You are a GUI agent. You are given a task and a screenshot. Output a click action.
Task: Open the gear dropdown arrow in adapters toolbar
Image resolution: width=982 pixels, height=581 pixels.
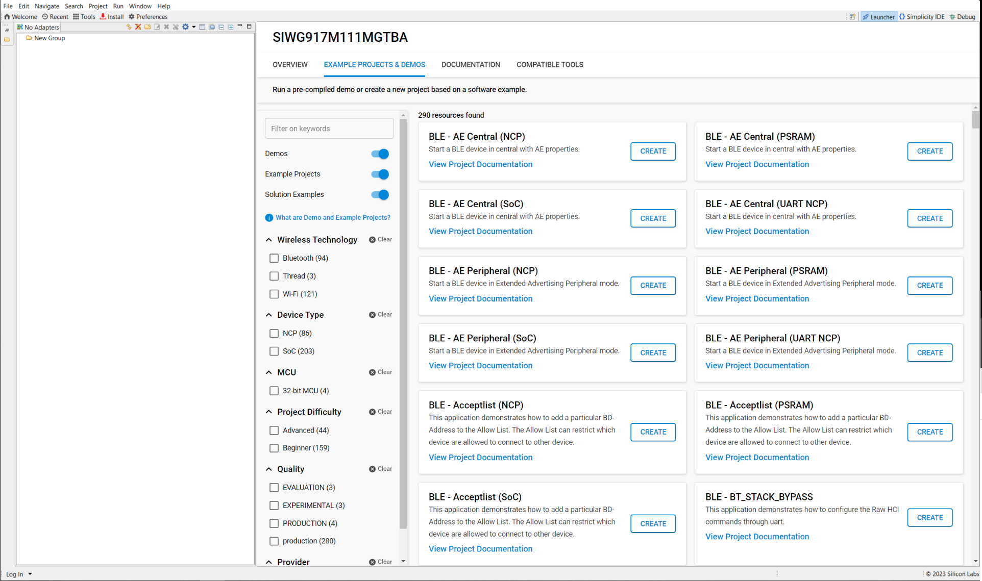[x=193, y=27]
